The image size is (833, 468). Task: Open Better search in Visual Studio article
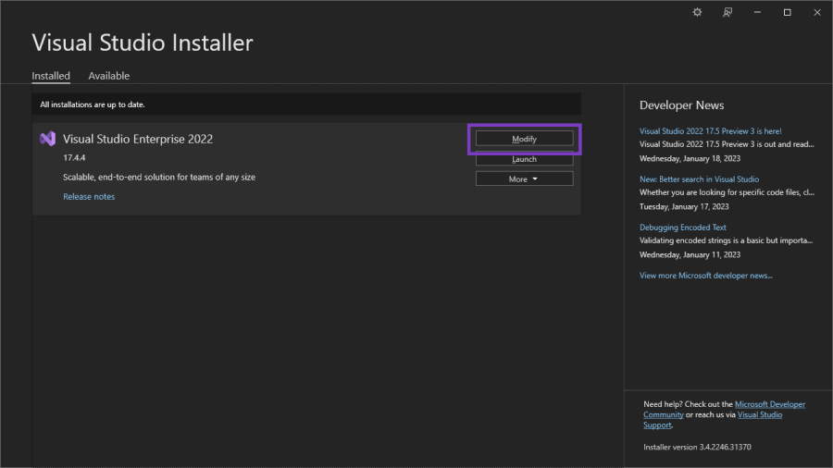[699, 179]
